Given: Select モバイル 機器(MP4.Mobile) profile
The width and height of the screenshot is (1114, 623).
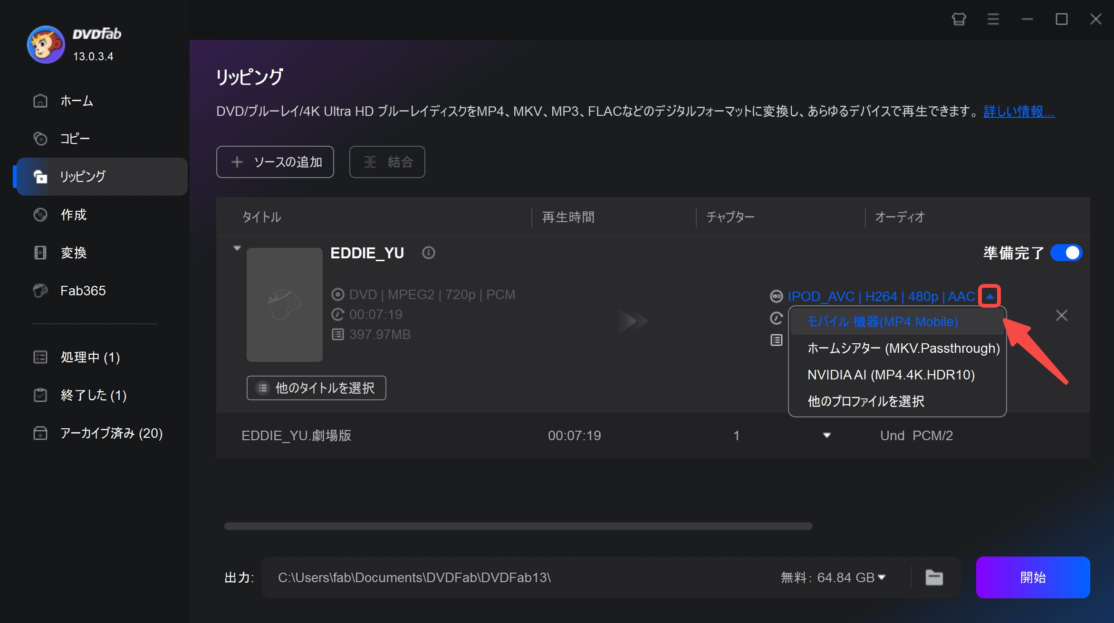Looking at the screenshot, I should pyautogui.click(x=897, y=322).
